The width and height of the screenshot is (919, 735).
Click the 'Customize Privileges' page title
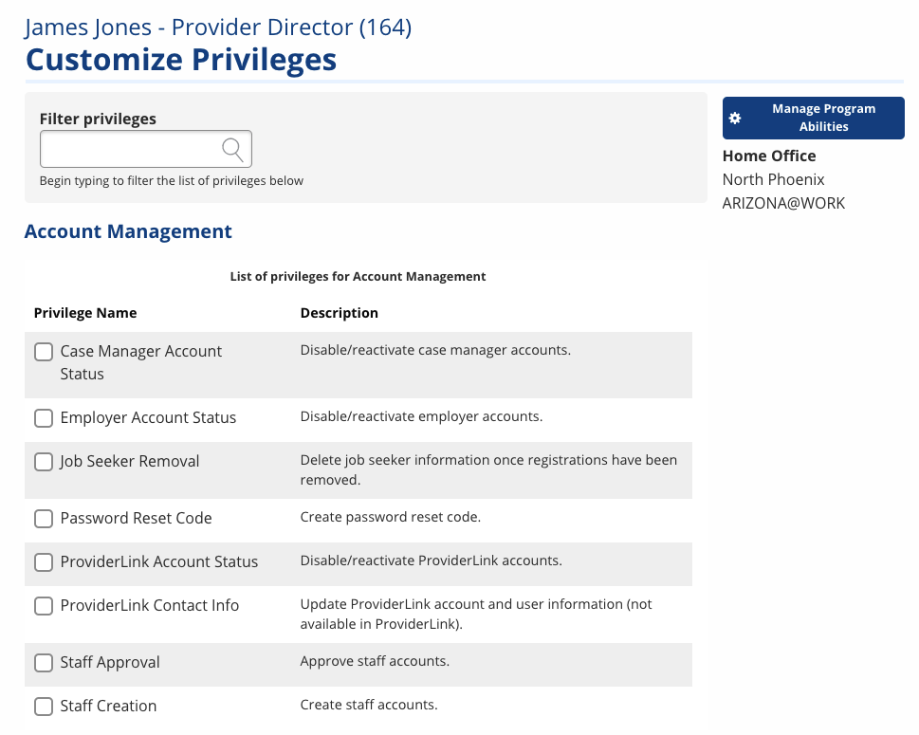click(181, 60)
